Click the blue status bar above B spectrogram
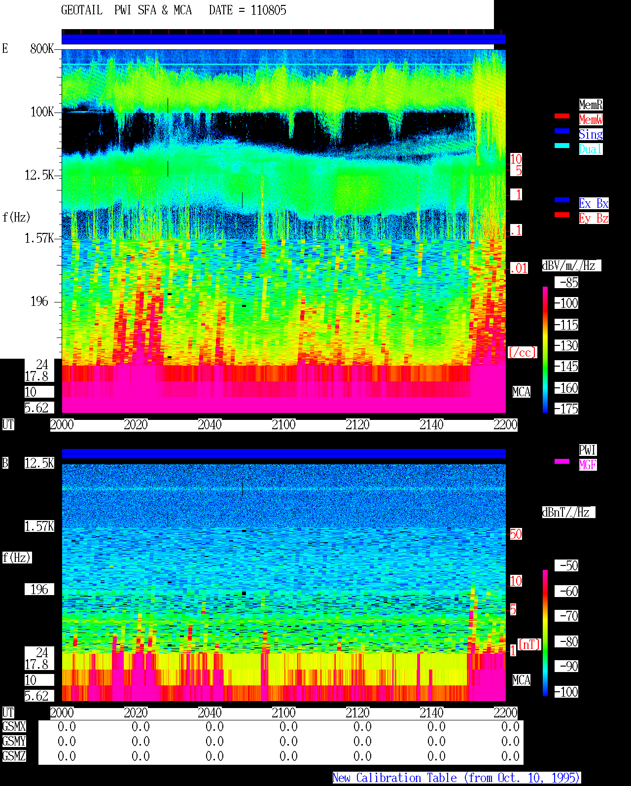The height and width of the screenshot is (786, 631). tap(283, 454)
